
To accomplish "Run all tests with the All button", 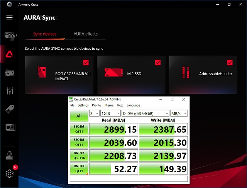I will tap(79, 116).
